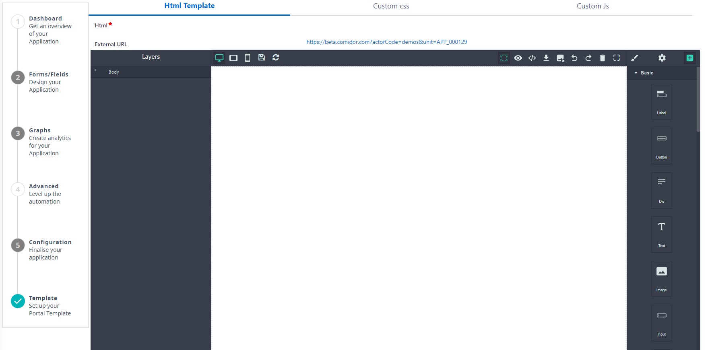Click step 3 circle for Graphs
The width and height of the screenshot is (708, 350).
(18, 134)
